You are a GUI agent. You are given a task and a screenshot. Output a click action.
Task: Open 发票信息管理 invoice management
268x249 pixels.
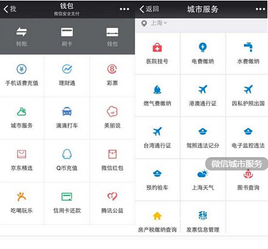point(203,222)
